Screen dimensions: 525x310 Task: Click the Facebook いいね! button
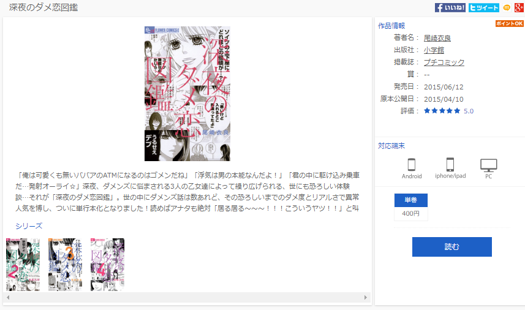pyautogui.click(x=450, y=8)
